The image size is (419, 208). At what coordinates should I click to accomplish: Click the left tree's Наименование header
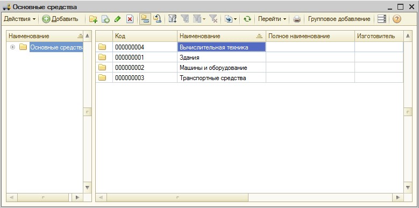point(45,36)
